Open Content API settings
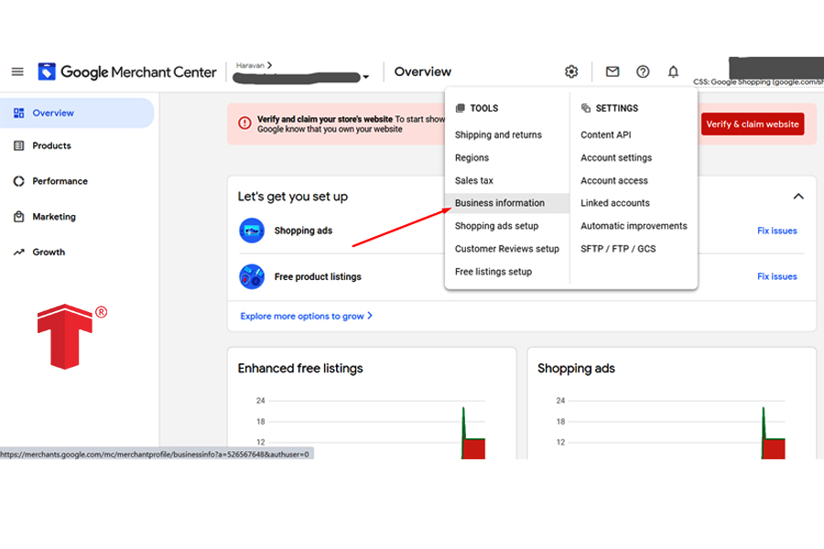 (606, 135)
